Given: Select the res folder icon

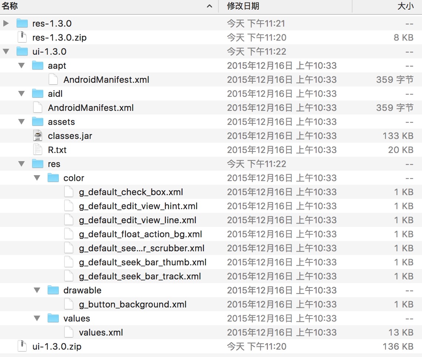Looking at the screenshot, I should [38, 163].
